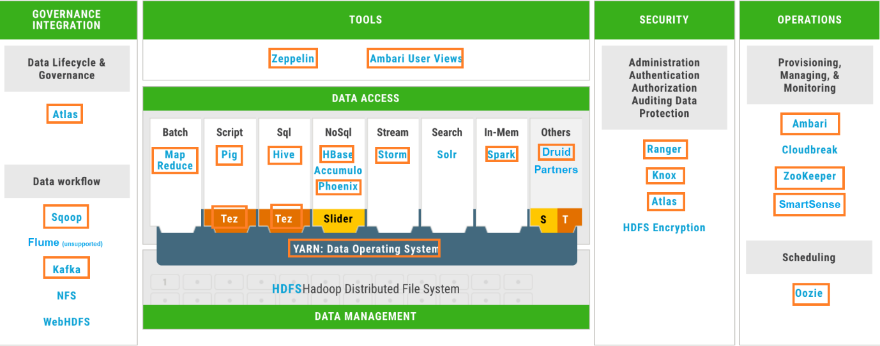
Task: Open Sqoop in Data workflow
Action: tap(66, 217)
